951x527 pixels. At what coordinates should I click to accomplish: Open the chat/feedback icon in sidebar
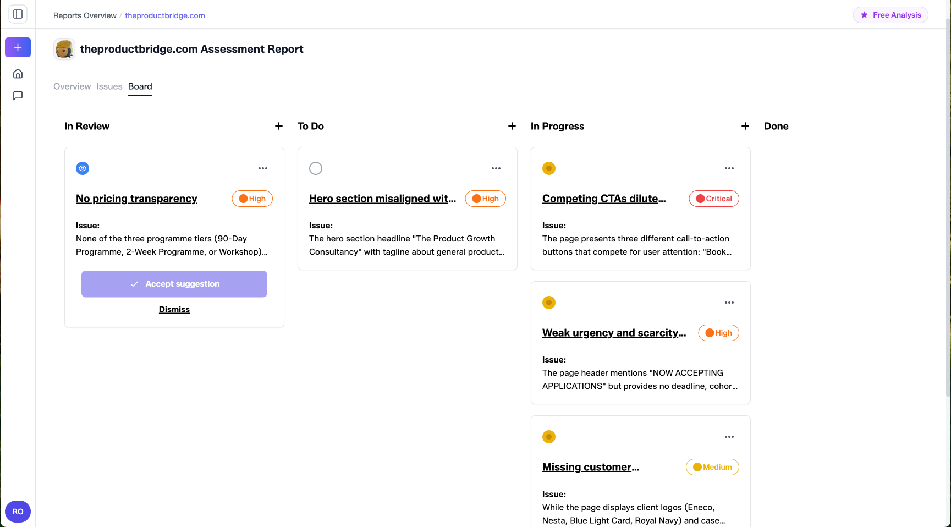(x=18, y=95)
